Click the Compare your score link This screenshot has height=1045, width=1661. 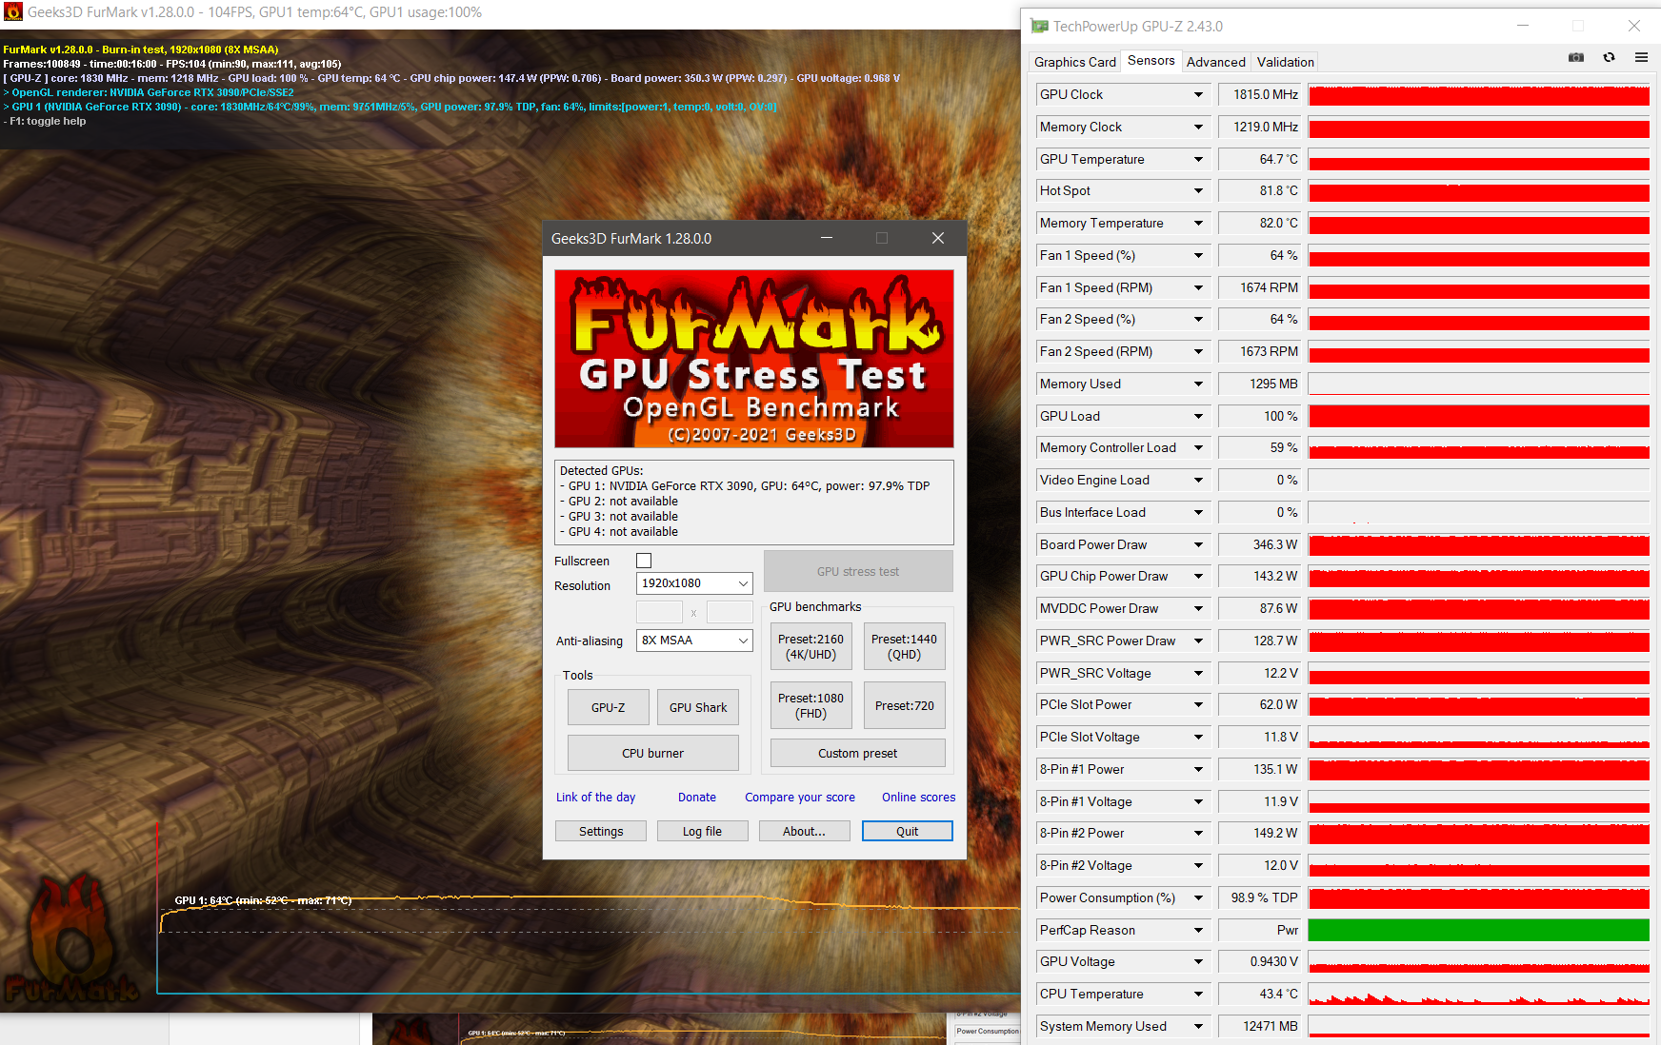click(x=799, y=797)
